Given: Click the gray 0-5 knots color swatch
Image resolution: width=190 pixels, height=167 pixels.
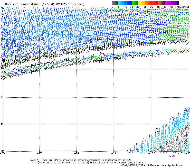Looking at the screenshot, I should (x=115, y=3).
